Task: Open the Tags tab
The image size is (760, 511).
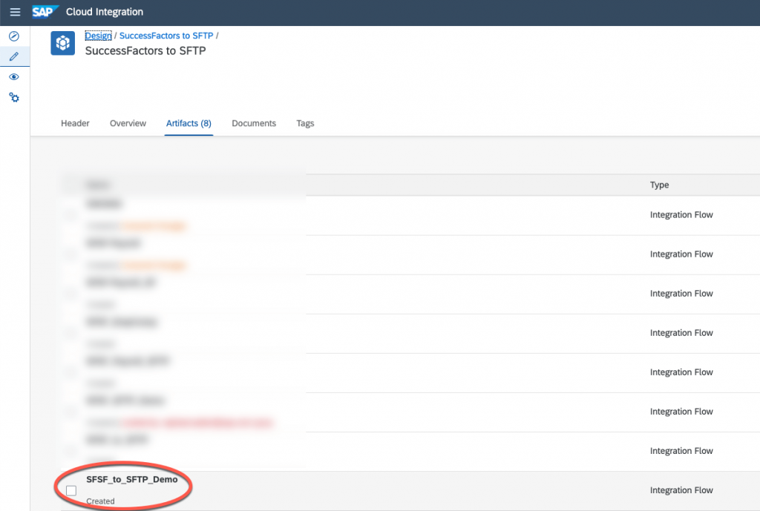Action: 305,124
